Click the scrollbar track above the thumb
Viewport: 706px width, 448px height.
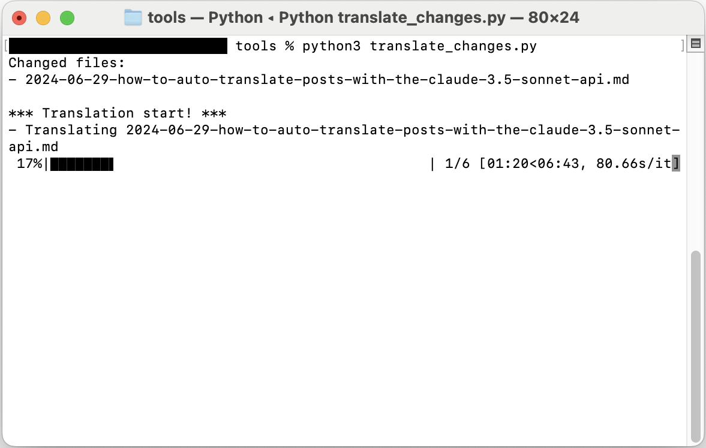pos(696,149)
